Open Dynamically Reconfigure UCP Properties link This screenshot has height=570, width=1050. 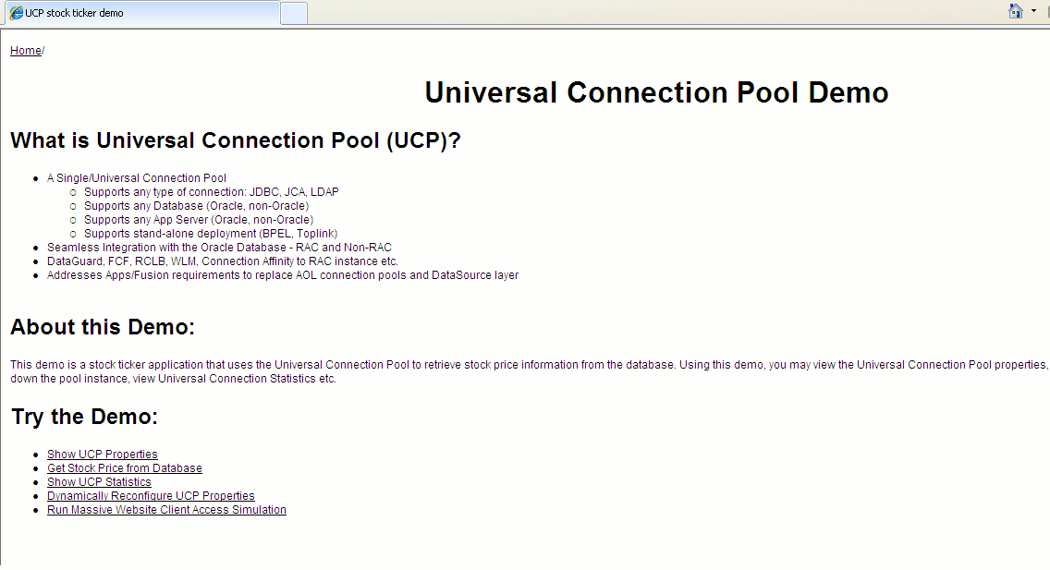tap(151, 496)
